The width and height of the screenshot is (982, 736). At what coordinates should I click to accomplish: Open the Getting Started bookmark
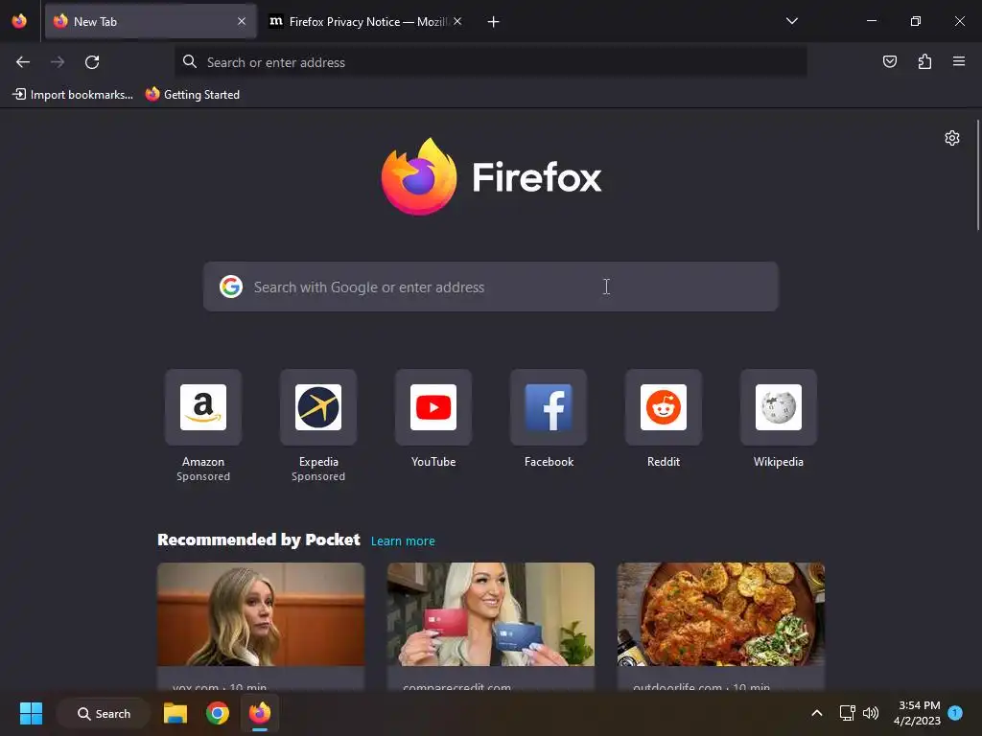tap(193, 95)
